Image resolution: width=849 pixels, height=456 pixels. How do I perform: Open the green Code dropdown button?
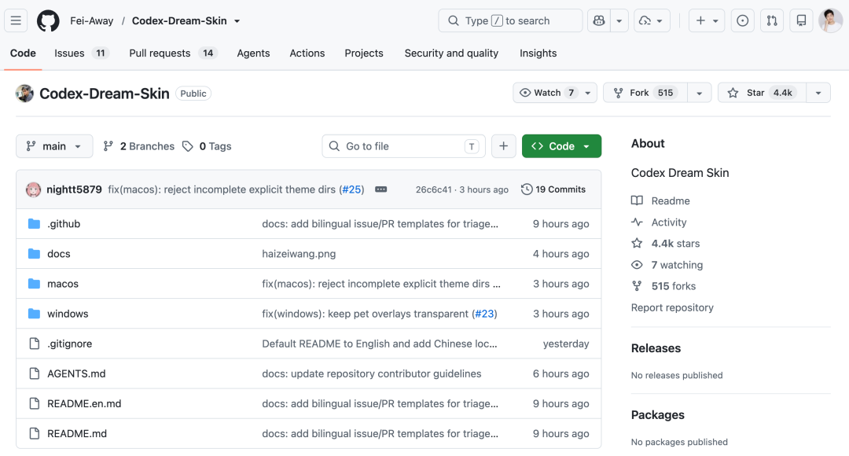(x=561, y=146)
